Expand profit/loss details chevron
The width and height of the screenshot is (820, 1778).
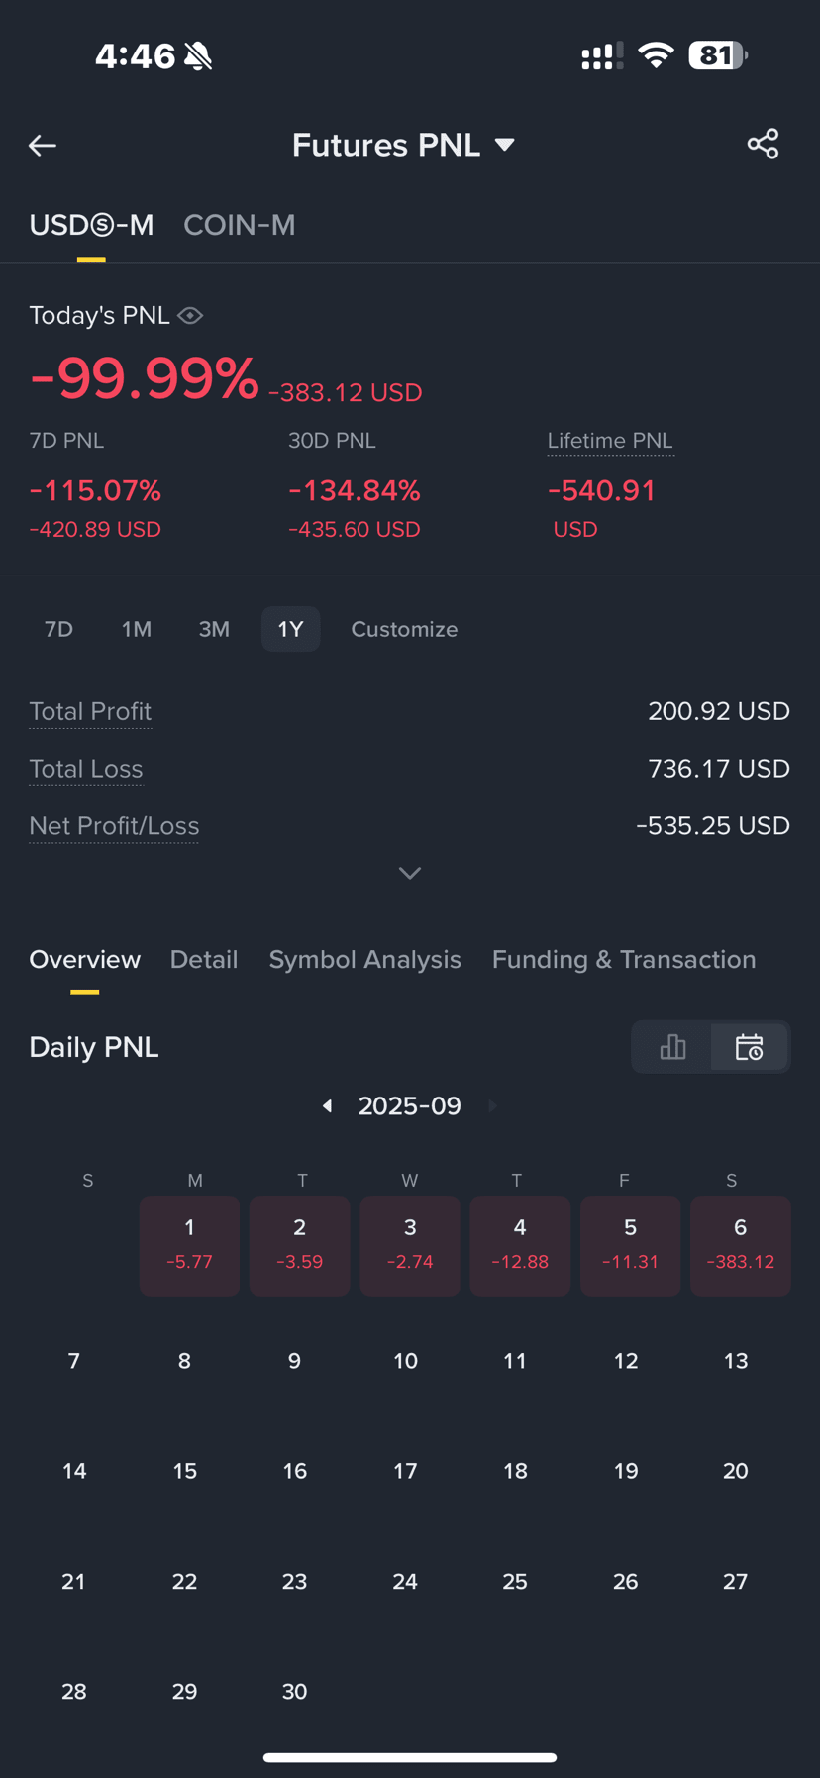click(x=410, y=873)
